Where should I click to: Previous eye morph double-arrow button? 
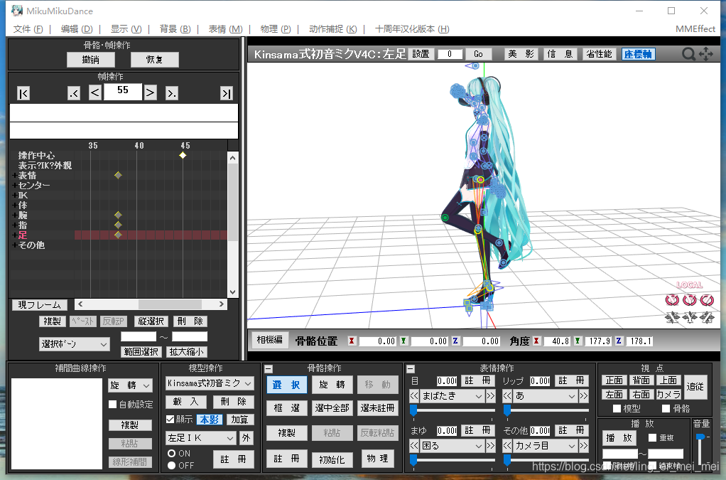click(414, 396)
